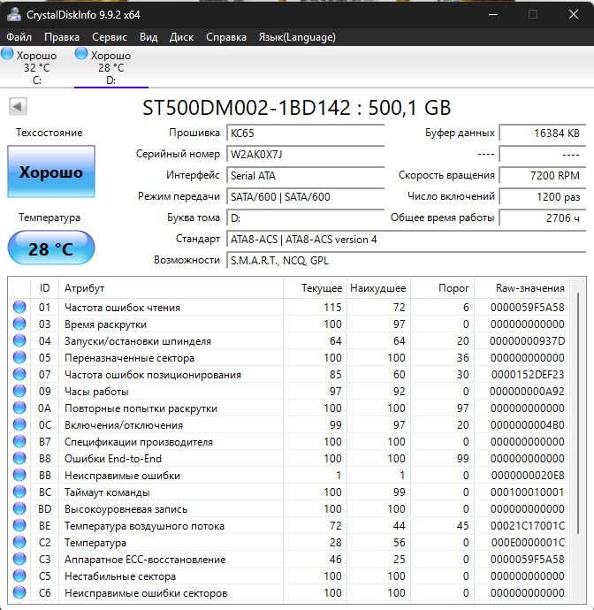Screen dimensions: 594x610
Task: Click raw value 0000059F5A58 in the 01 row
Action: (527, 308)
